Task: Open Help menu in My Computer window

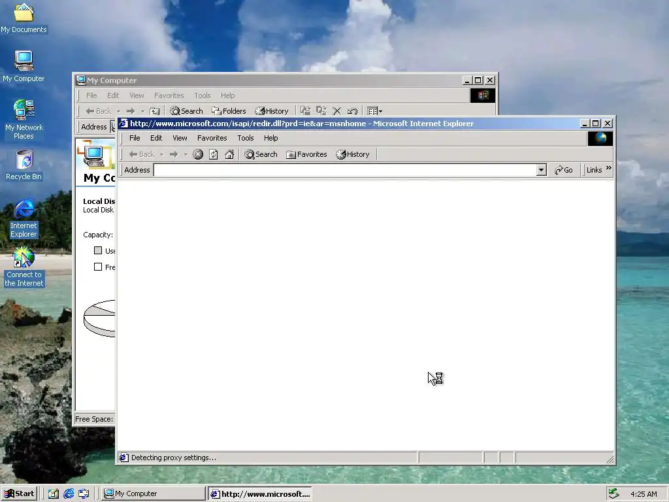Action: [227, 95]
